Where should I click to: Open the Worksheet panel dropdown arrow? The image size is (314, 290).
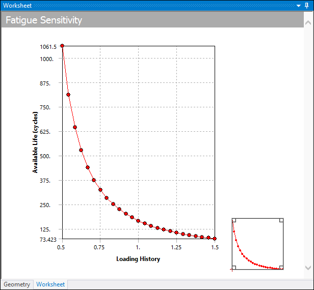click(x=298, y=6)
